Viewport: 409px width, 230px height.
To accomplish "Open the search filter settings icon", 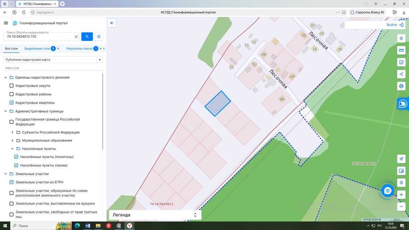I will click(99, 36).
